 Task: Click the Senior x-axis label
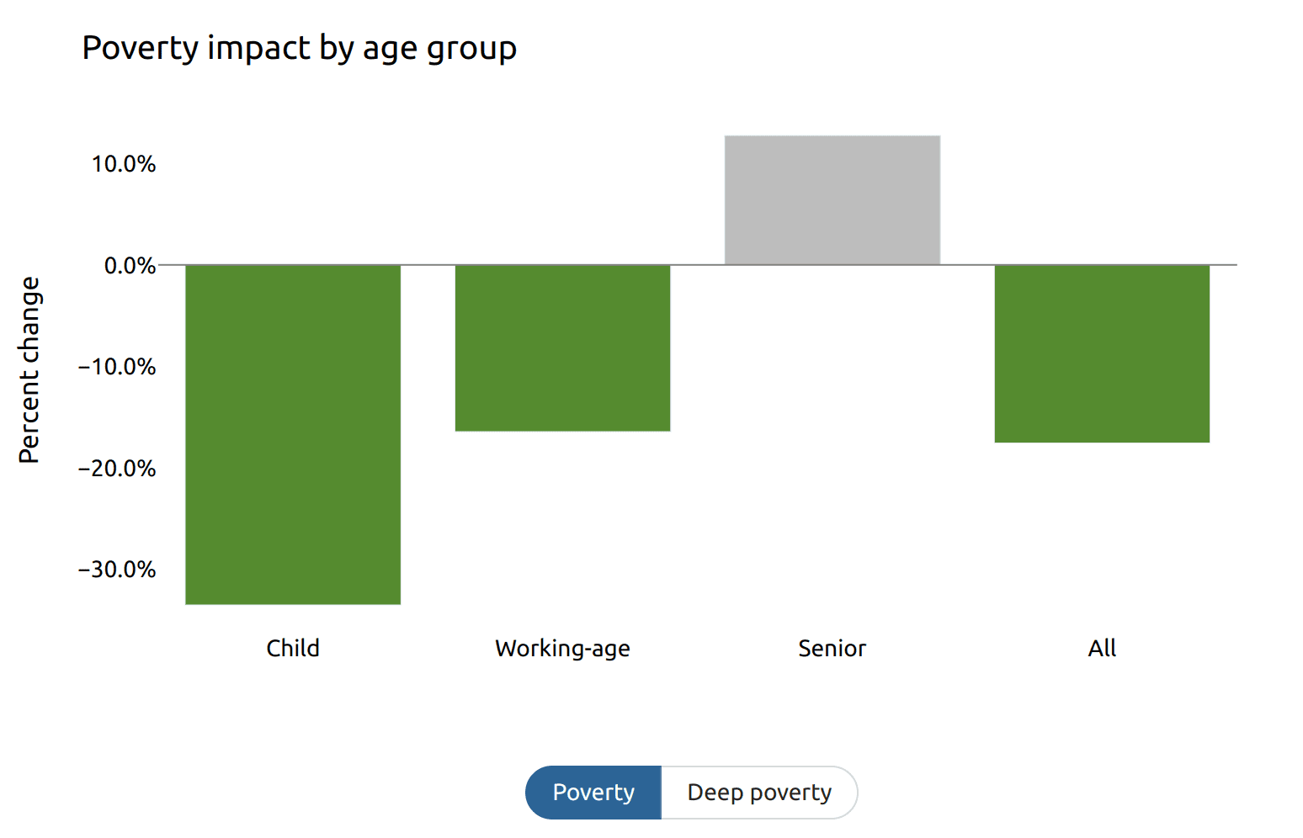click(x=832, y=649)
